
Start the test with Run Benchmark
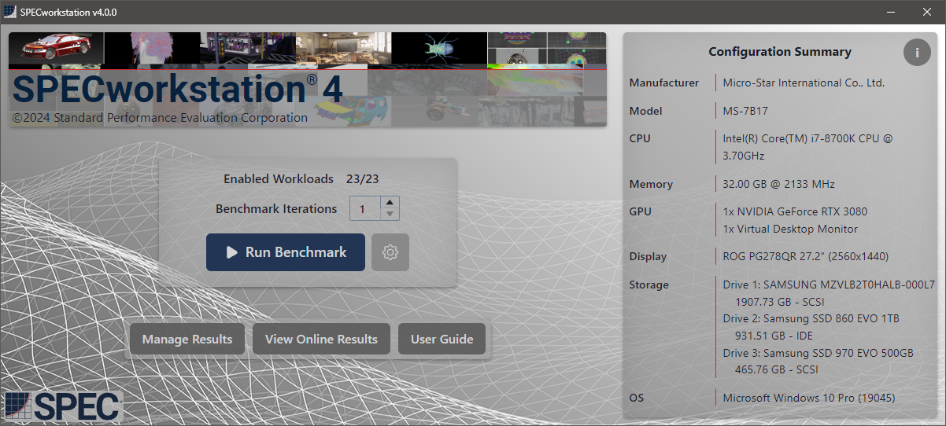[286, 252]
